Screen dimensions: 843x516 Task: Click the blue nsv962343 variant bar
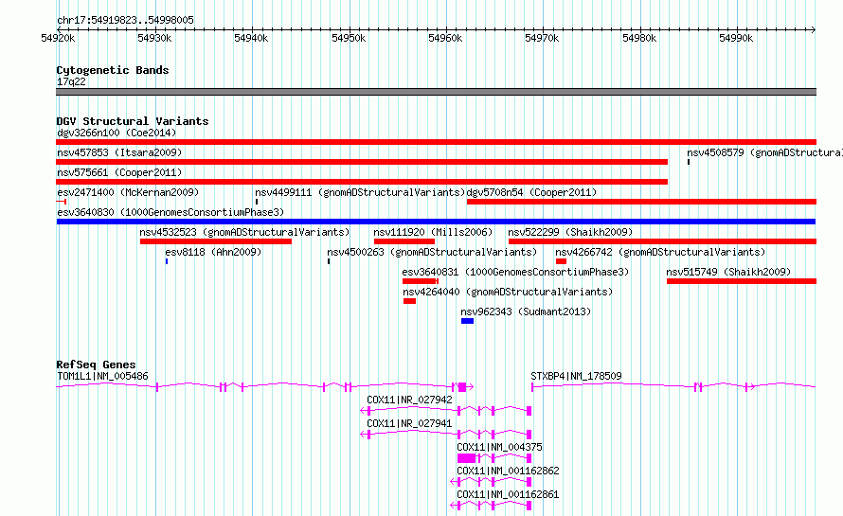point(467,321)
